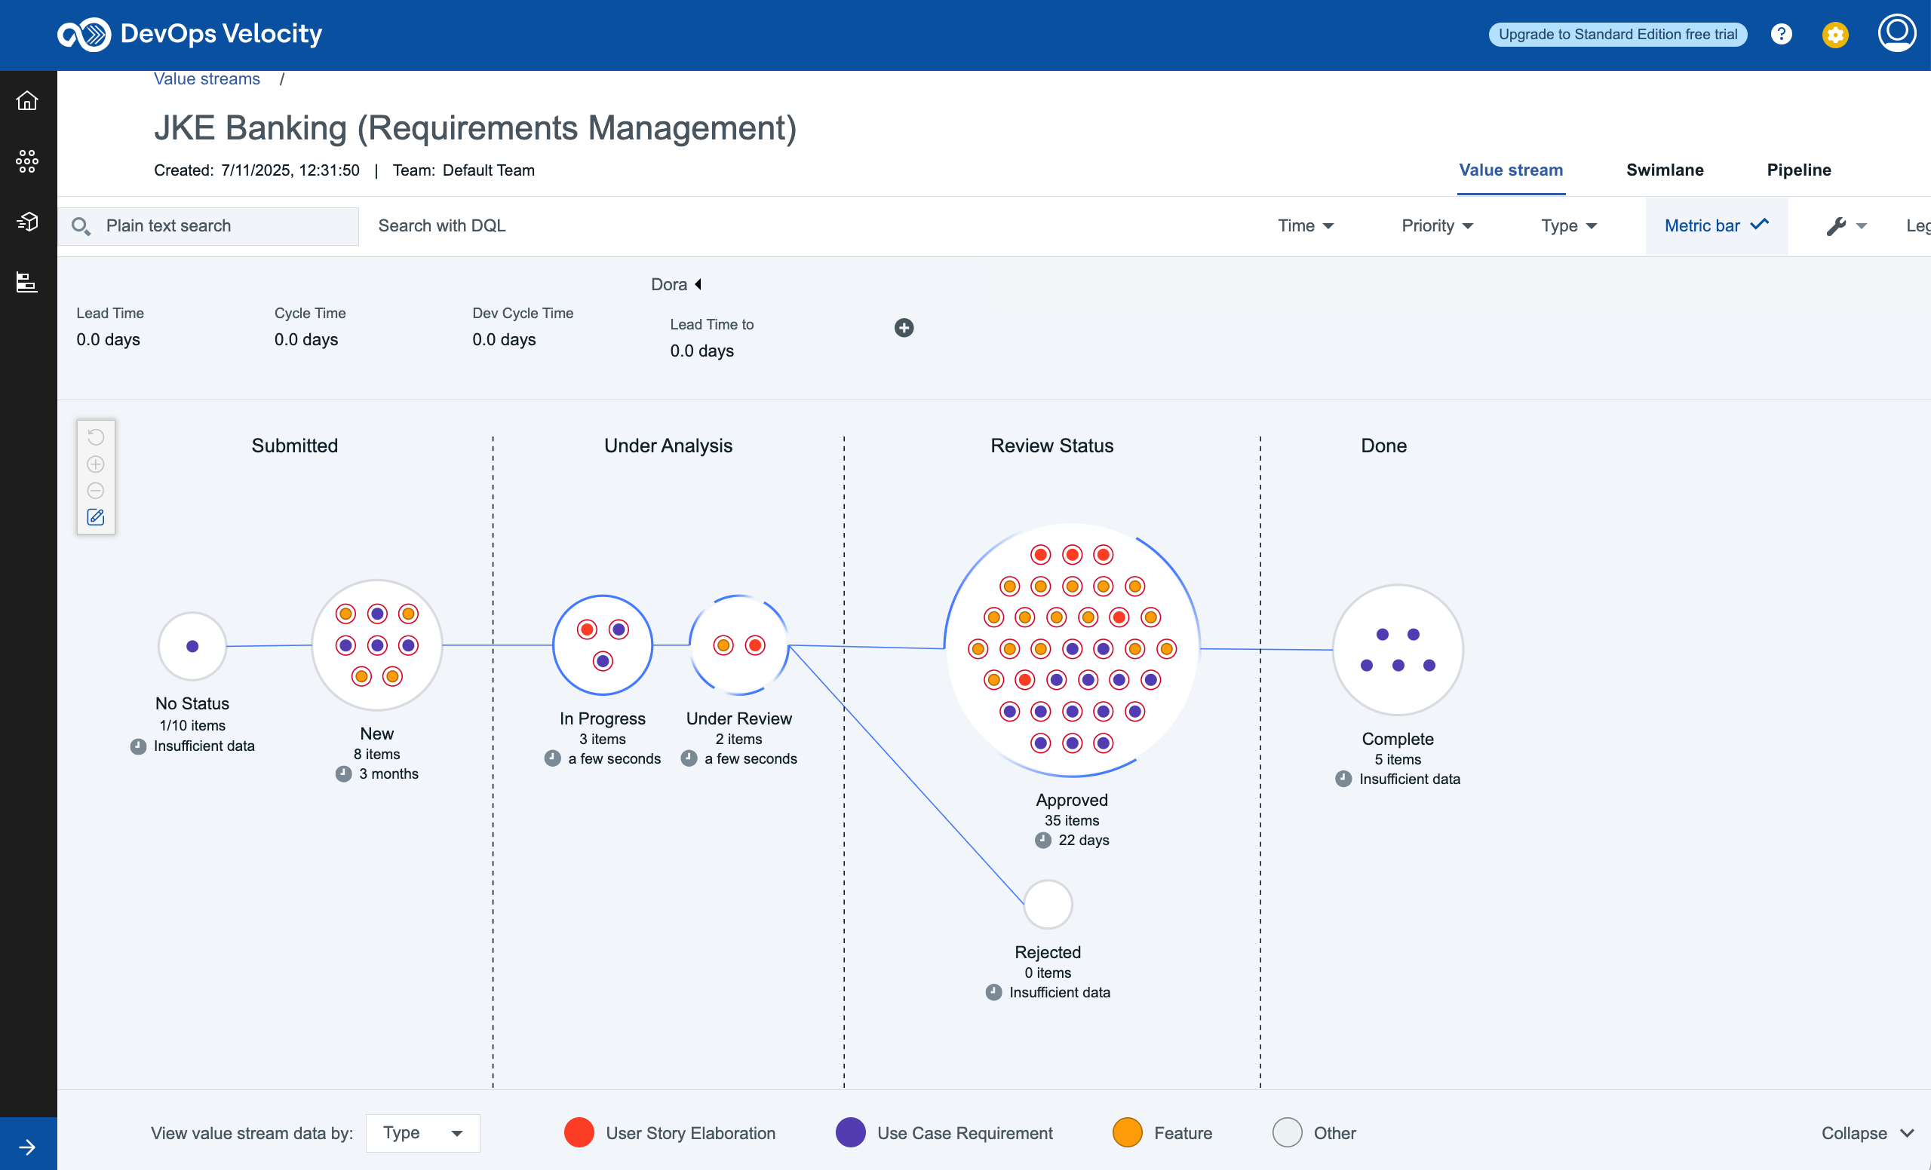The height and width of the screenshot is (1170, 1931).
Task: Click the Done phase heading
Action: [1383, 446]
